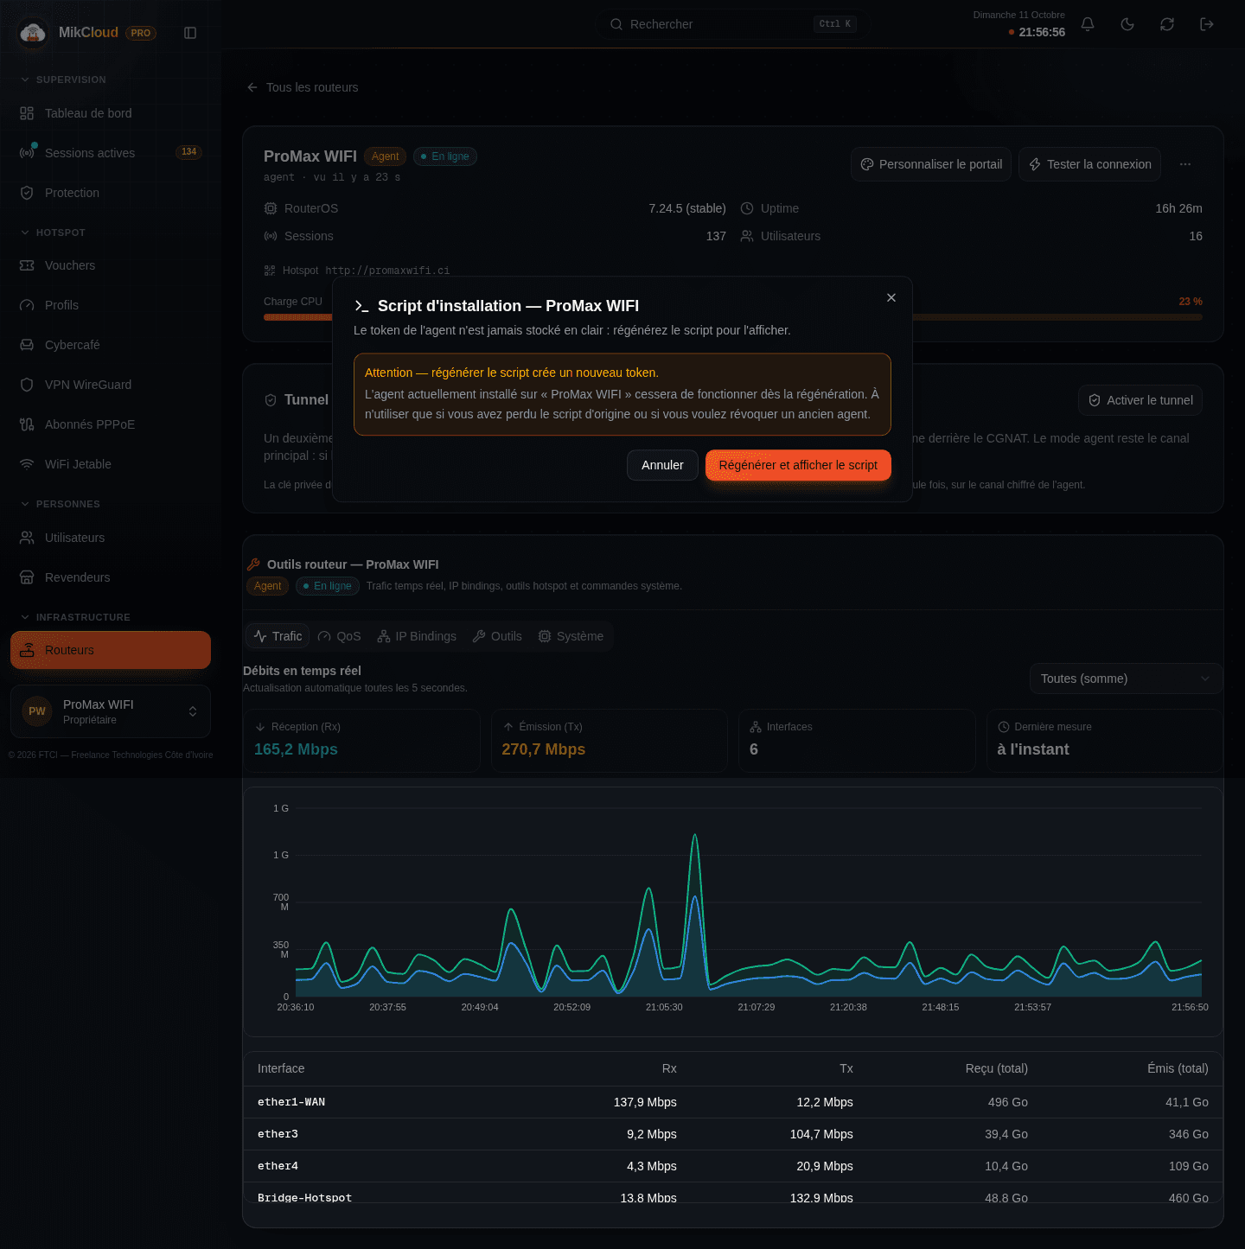Open Tableau de bord
The height and width of the screenshot is (1249, 1245).
111,113
